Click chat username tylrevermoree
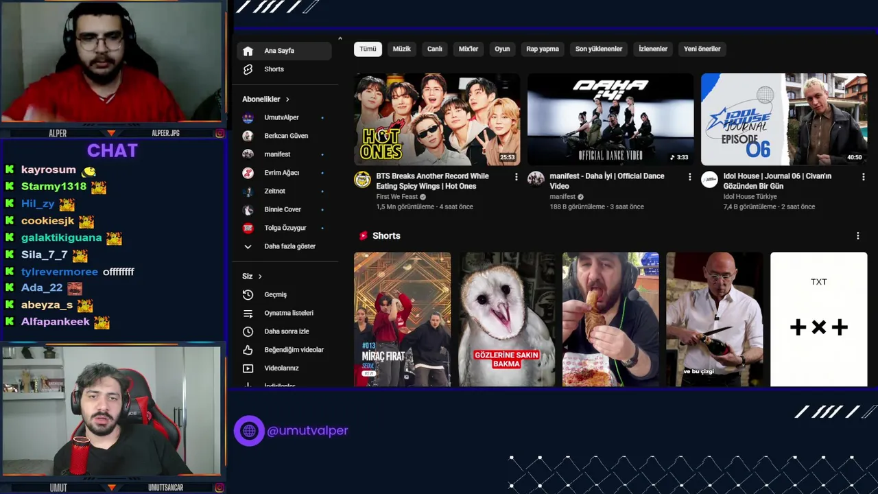The width and height of the screenshot is (878, 494). pyautogui.click(x=60, y=272)
